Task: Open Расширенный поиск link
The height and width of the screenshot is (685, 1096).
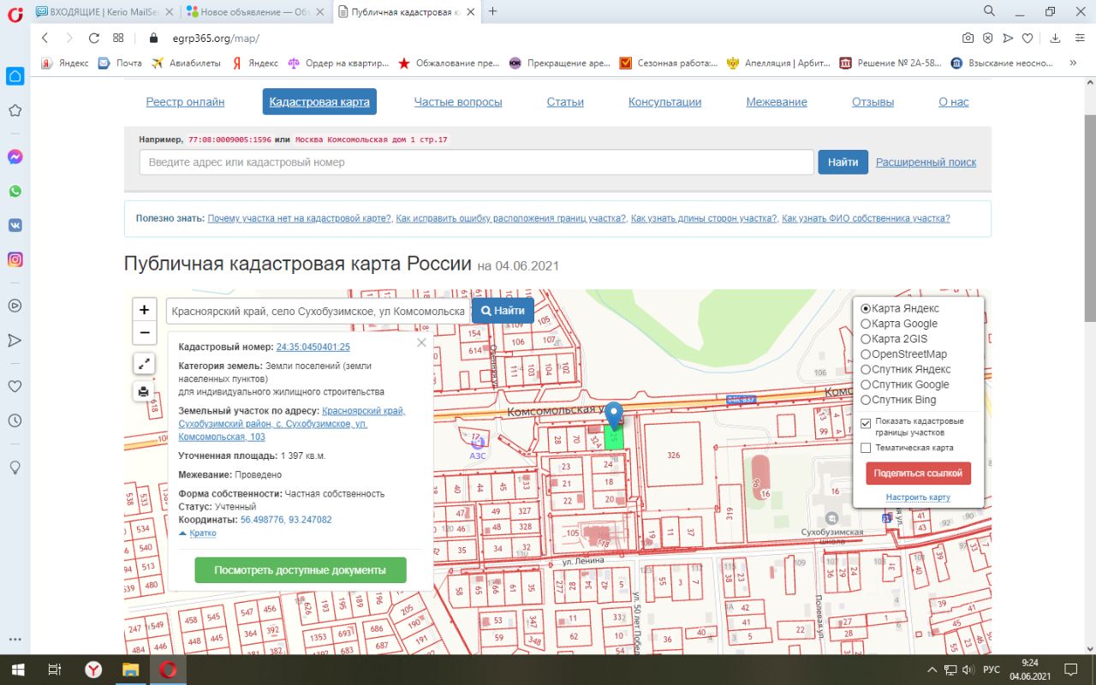Action: pyautogui.click(x=926, y=163)
